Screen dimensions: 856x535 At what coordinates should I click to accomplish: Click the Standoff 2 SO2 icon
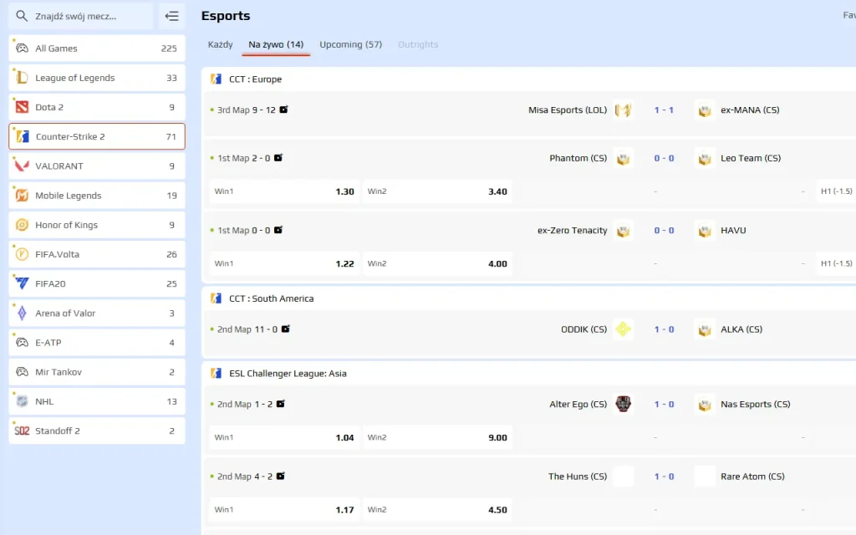[22, 431]
